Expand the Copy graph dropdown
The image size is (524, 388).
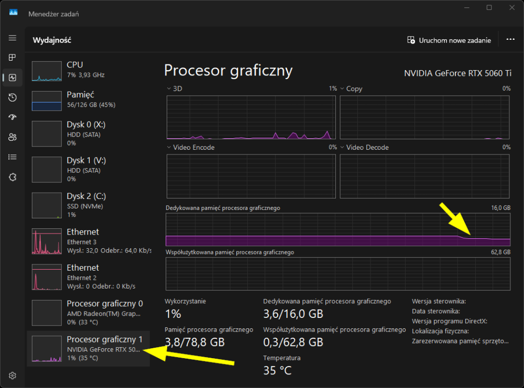pos(342,88)
